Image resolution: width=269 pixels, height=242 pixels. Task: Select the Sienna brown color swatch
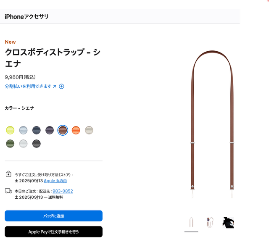(x=63, y=130)
